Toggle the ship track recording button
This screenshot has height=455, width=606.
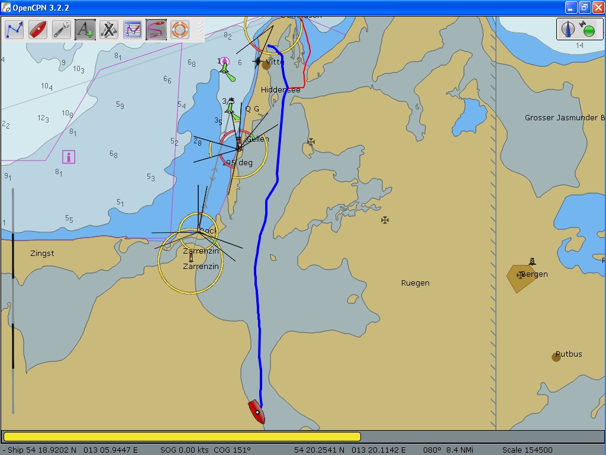[x=156, y=30]
